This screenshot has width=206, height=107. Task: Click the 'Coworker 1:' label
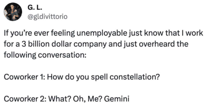click(24, 77)
